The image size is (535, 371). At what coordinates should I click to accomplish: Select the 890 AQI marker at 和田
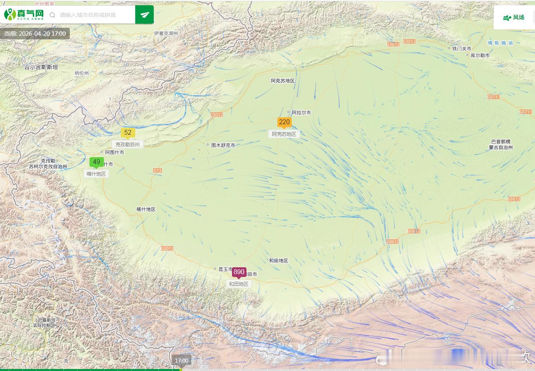[x=239, y=273]
